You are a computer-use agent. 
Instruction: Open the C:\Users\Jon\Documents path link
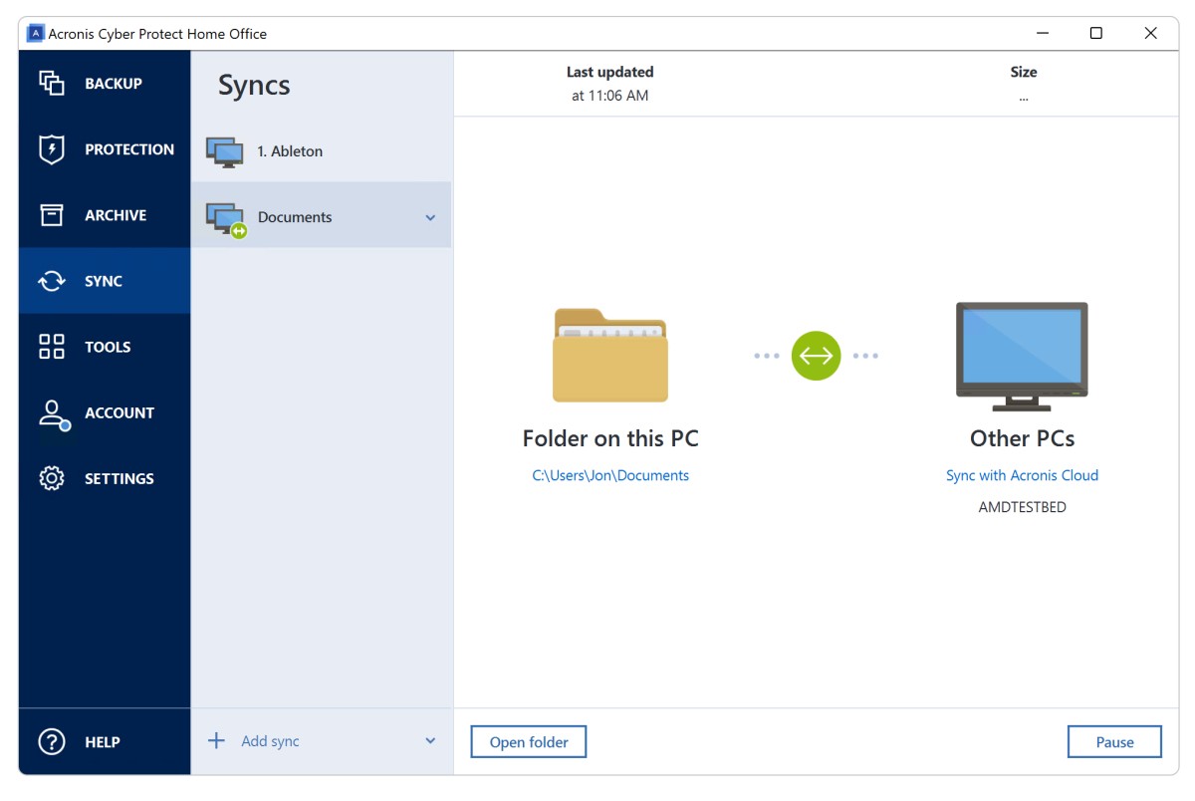click(610, 475)
